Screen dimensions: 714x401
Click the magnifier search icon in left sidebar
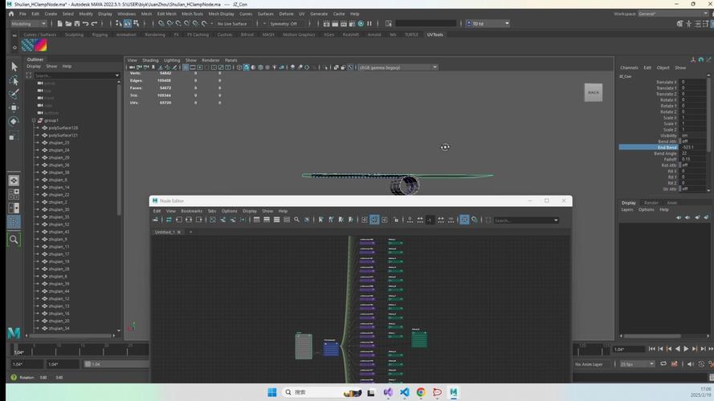[14, 240]
